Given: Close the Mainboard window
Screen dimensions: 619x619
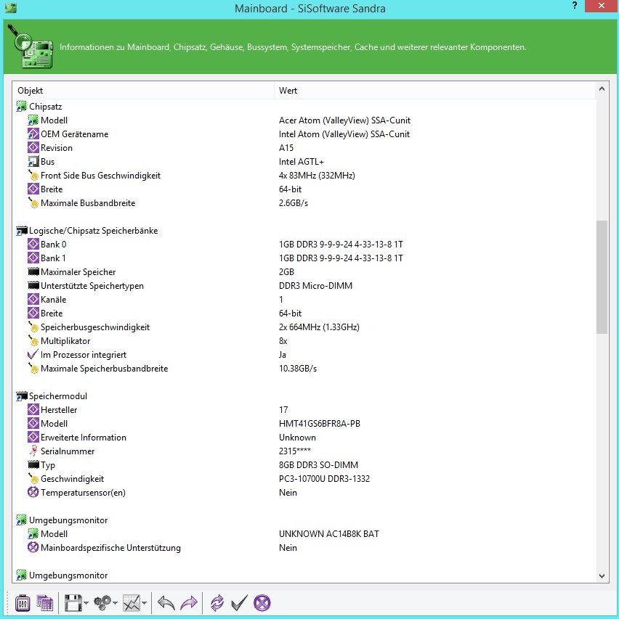Looking at the screenshot, I should pyautogui.click(x=602, y=6).
